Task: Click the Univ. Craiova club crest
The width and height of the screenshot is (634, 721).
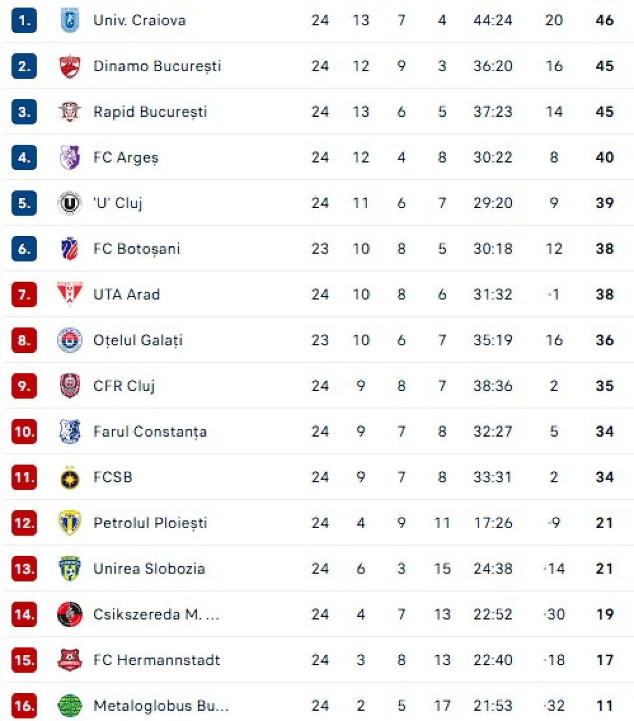Action: pyautogui.click(x=69, y=21)
